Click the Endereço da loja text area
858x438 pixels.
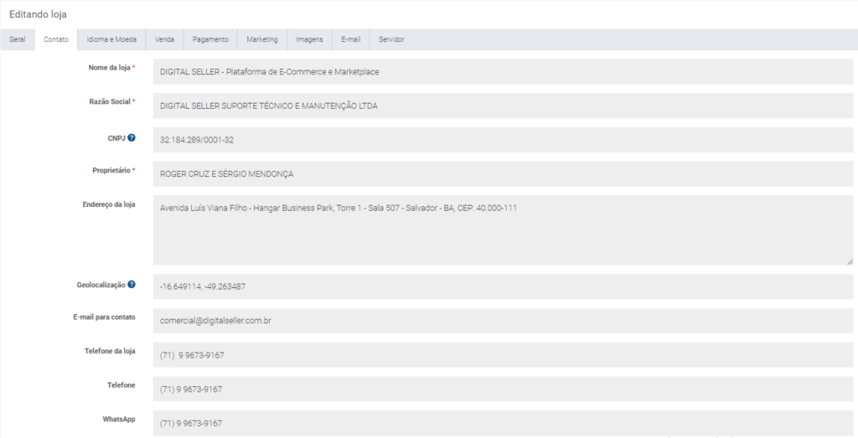[x=503, y=230]
